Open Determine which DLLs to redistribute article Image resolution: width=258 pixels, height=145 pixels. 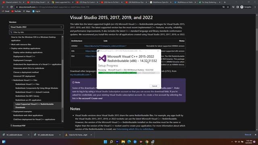[x=29, y=68]
